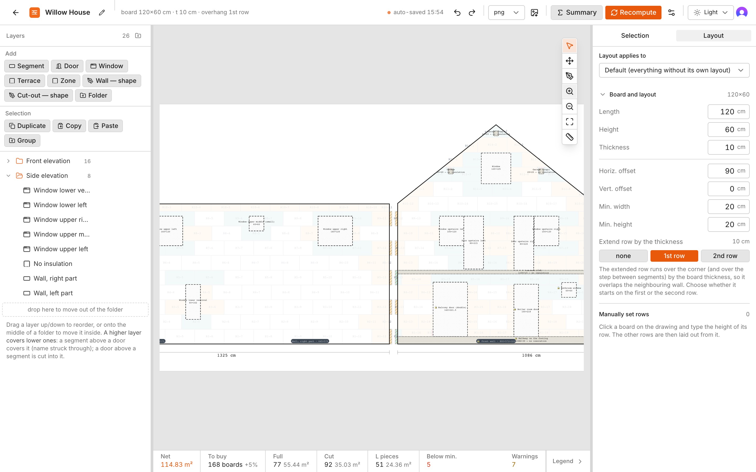
Task: Click the Duplicate button
Action: (x=27, y=126)
